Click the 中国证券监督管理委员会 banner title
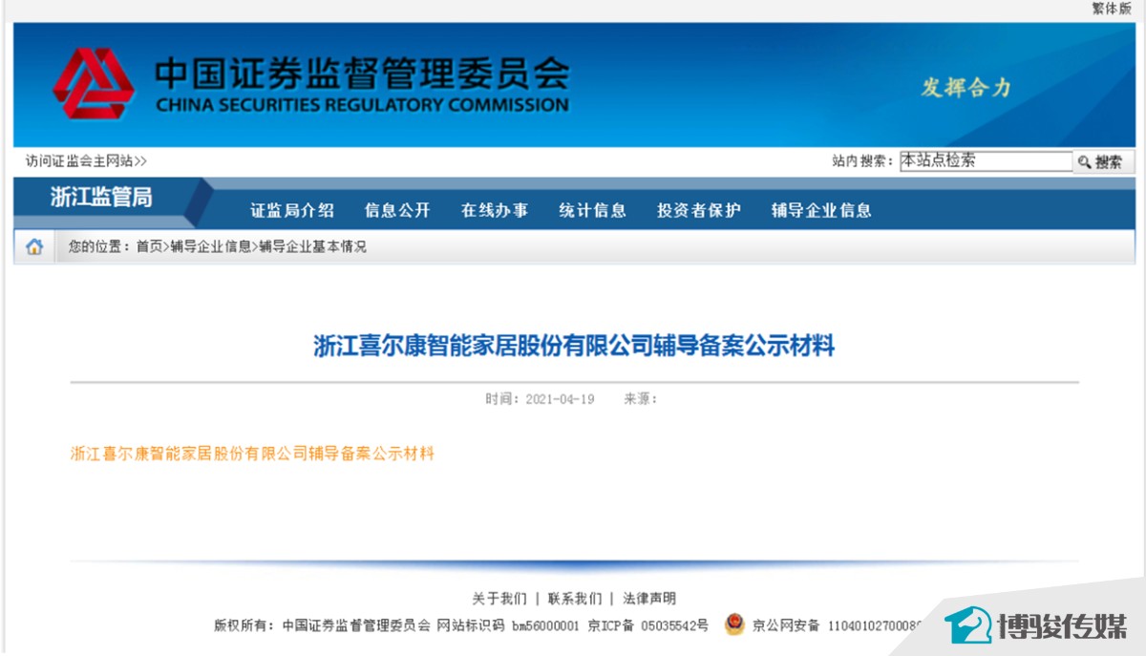 pyautogui.click(x=361, y=73)
